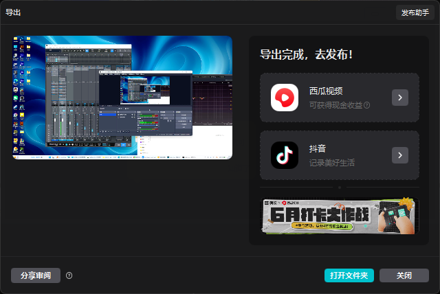This screenshot has height=294, width=440.
Task: Click the 西瓜视频 app icon
Action: pyautogui.click(x=285, y=98)
